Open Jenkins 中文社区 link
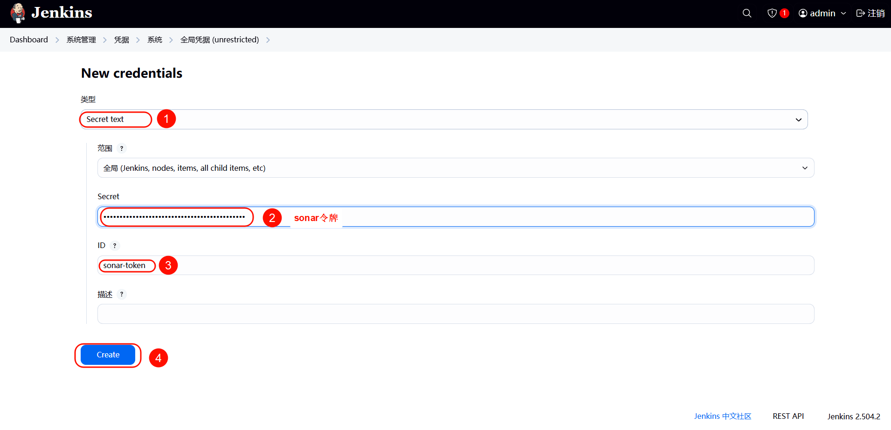 [722, 417]
